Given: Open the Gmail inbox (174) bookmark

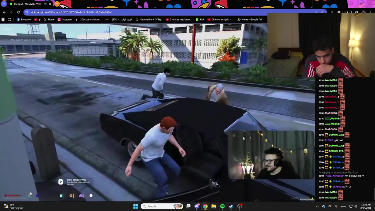Looking at the screenshot, I should coord(119,20).
